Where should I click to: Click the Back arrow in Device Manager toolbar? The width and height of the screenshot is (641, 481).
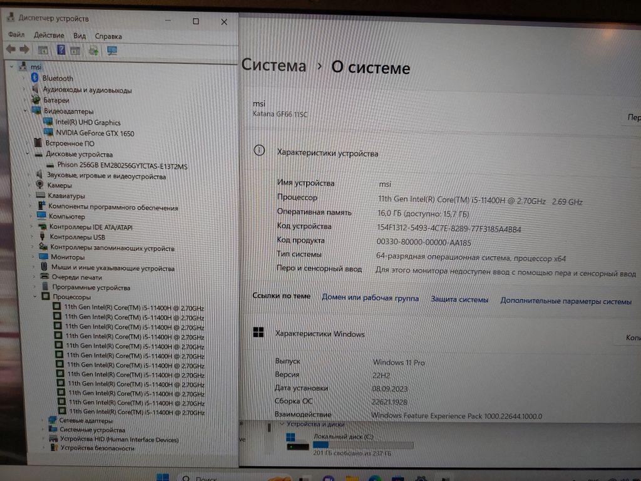[11, 49]
